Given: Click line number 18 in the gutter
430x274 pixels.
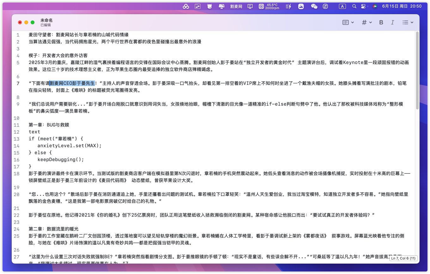Looking at the screenshot, I should click(x=17, y=173).
